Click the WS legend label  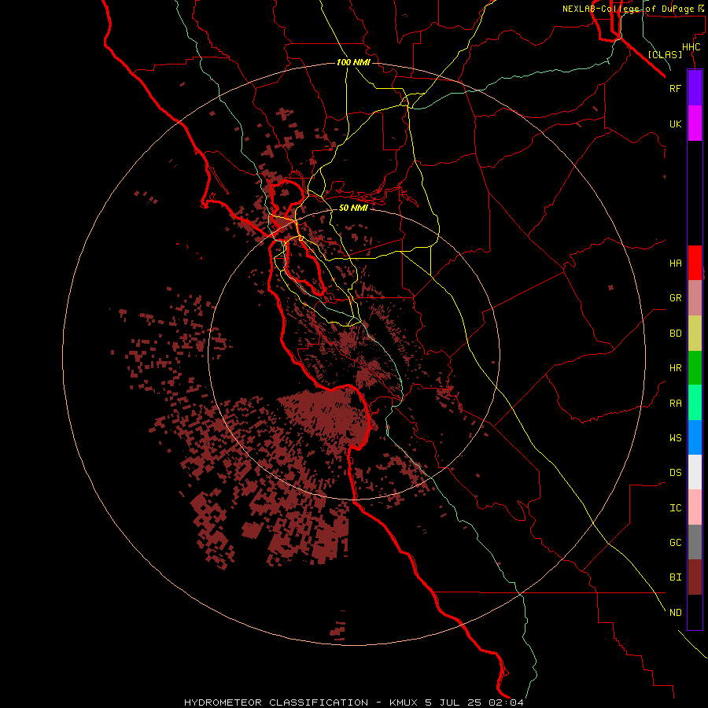tap(675, 438)
